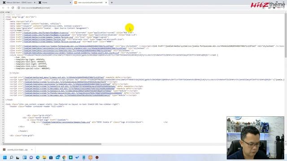287x161 pixels.
Task: Switch to the Home browser tab
Action: [x=55, y=3]
